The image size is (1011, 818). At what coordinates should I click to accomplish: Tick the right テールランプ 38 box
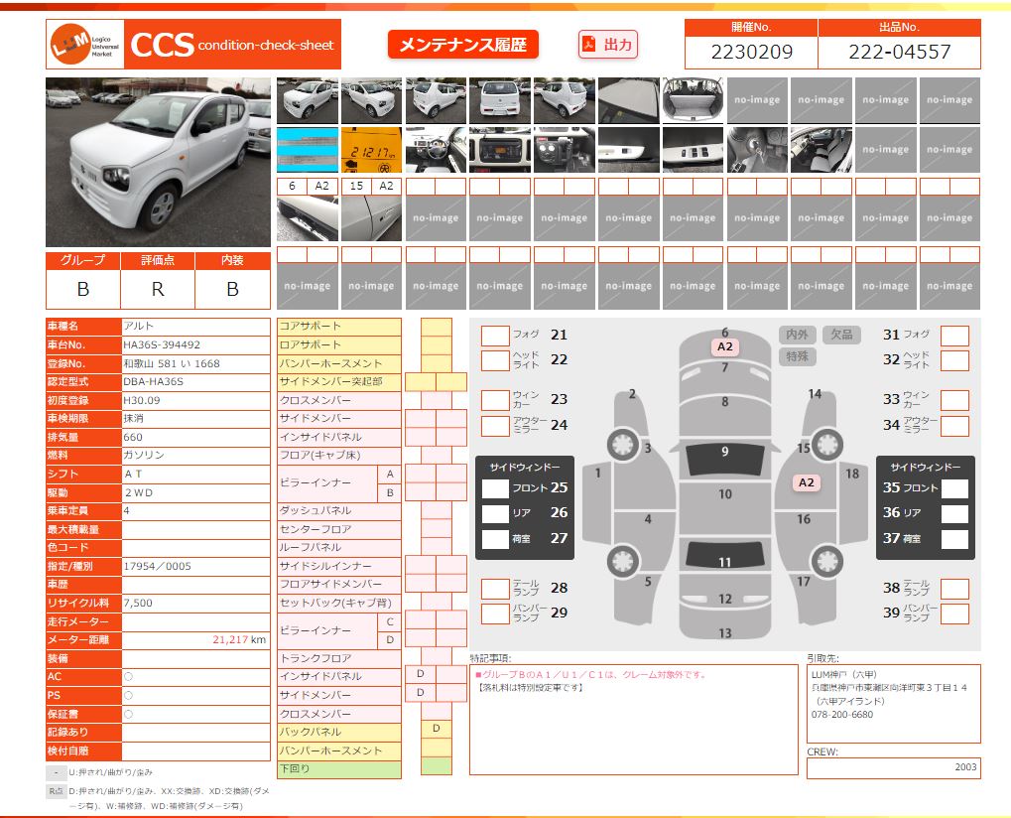[x=954, y=588]
